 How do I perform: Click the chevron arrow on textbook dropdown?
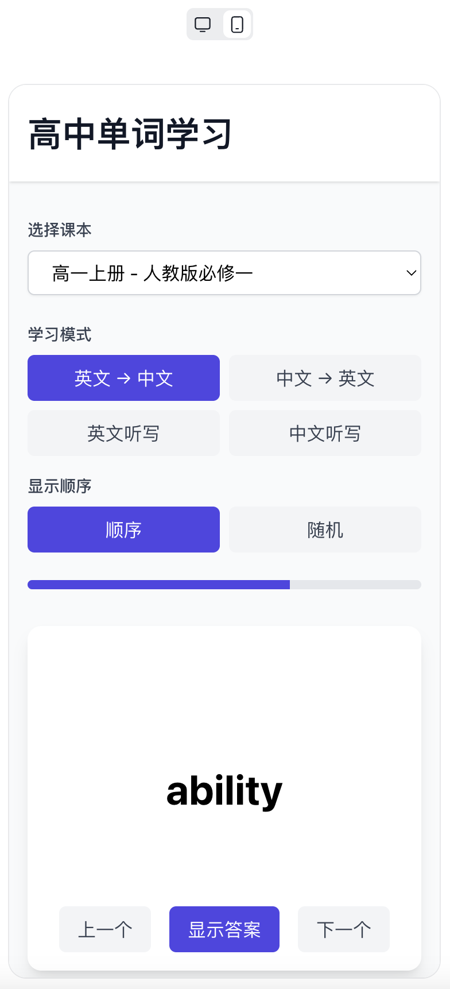(x=411, y=273)
